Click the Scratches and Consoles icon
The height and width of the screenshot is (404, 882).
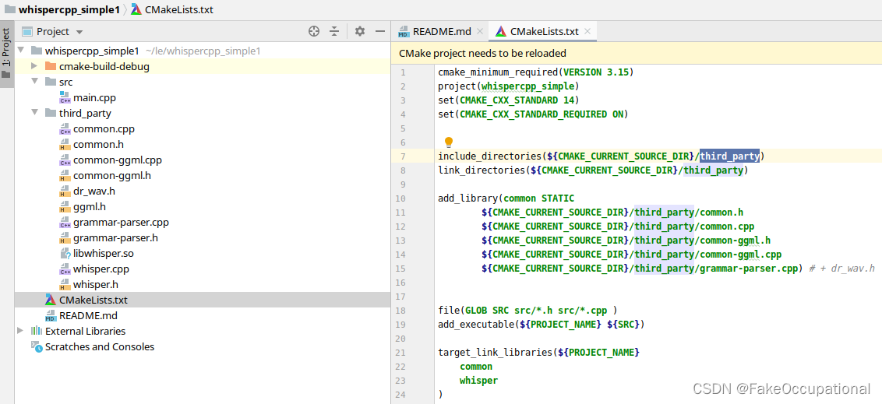click(37, 346)
